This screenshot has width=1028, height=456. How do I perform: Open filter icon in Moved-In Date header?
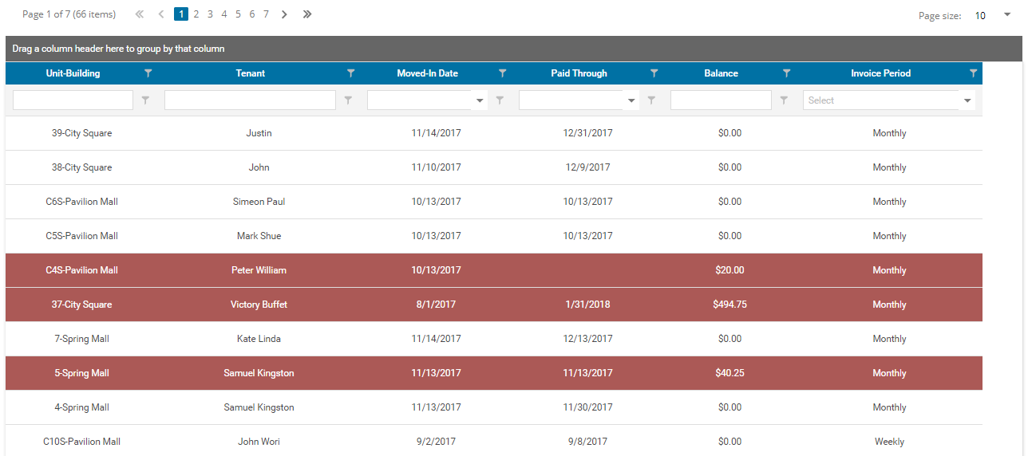click(x=502, y=73)
